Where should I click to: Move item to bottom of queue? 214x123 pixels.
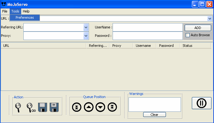click(x=112, y=107)
